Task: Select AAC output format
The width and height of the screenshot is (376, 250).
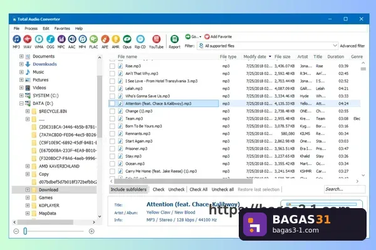Action: point(72,39)
